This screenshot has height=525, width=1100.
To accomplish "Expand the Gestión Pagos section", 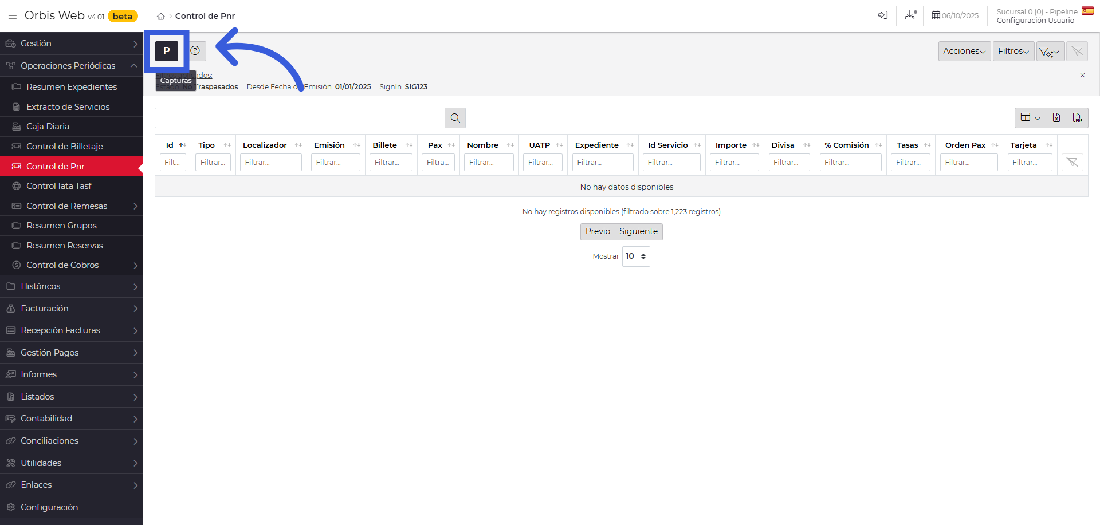I will [72, 353].
